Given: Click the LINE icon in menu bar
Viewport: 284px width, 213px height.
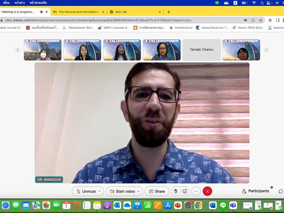Looking at the screenshot, I should coord(217,3).
